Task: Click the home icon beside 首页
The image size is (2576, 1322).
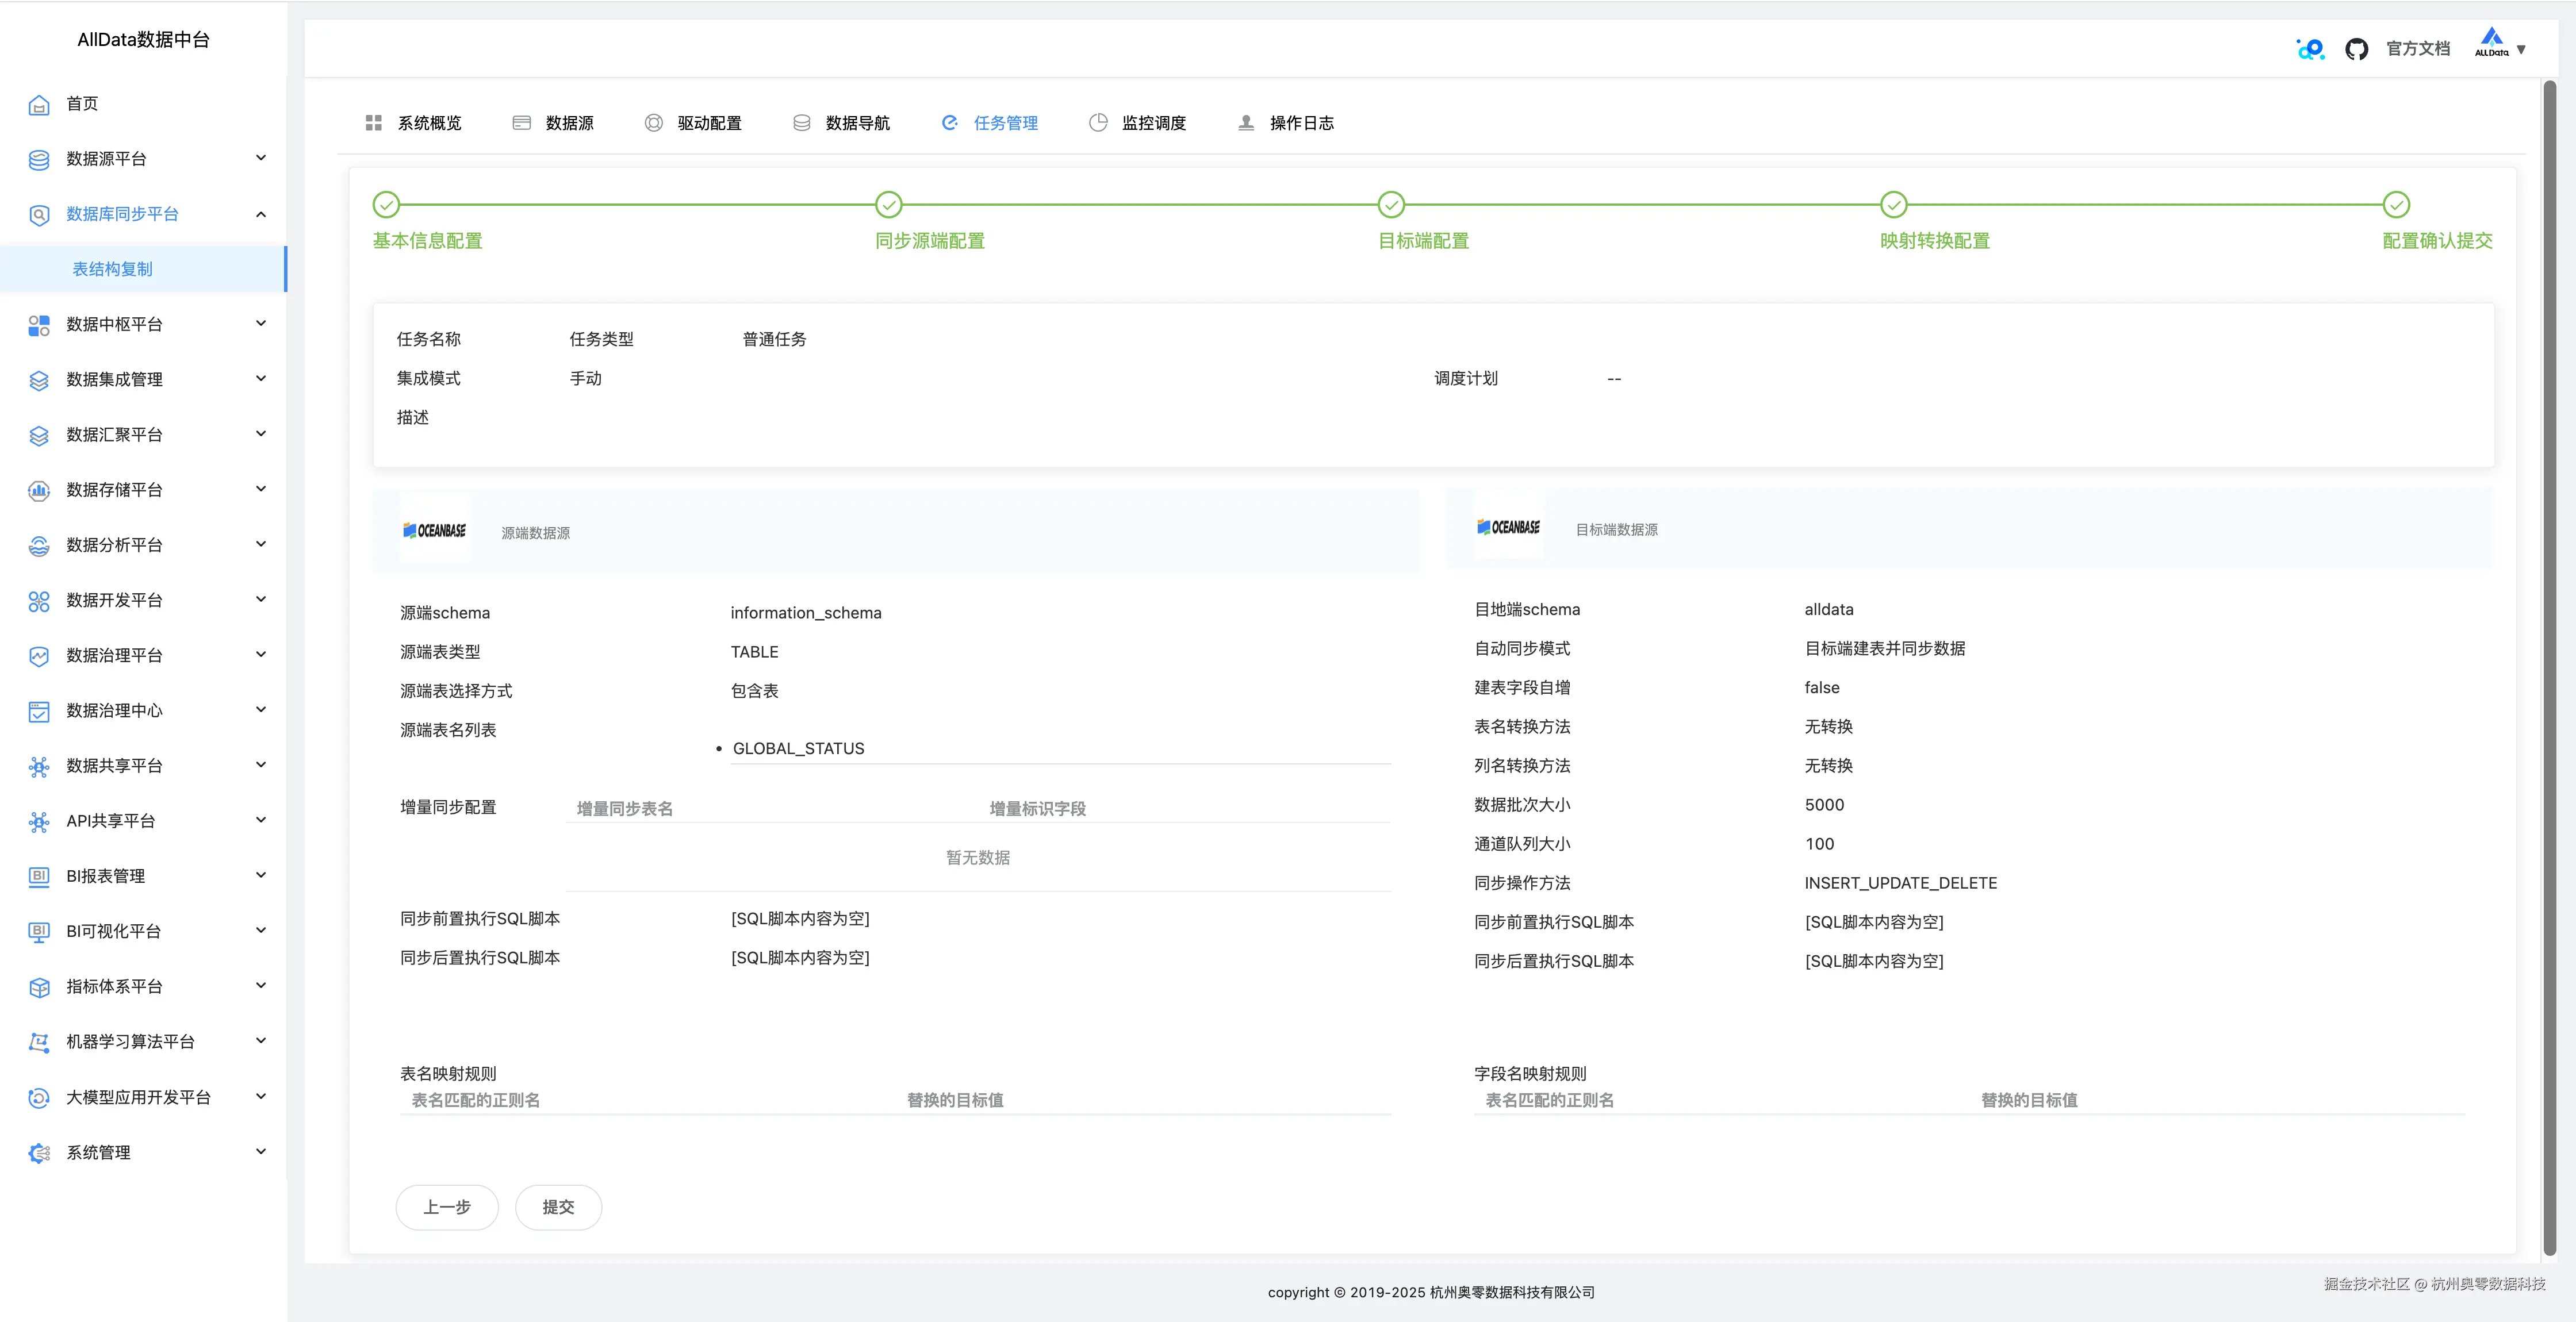Action: (39, 105)
